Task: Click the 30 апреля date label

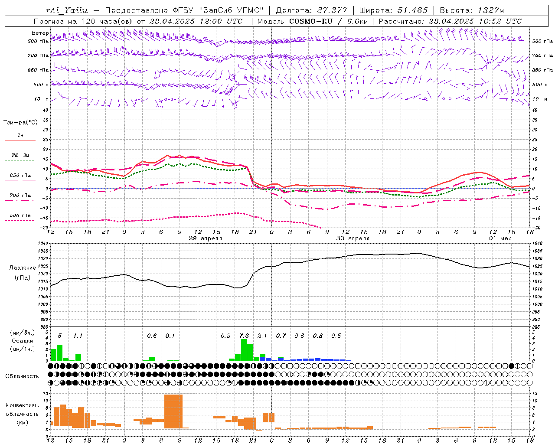Action: (353, 238)
